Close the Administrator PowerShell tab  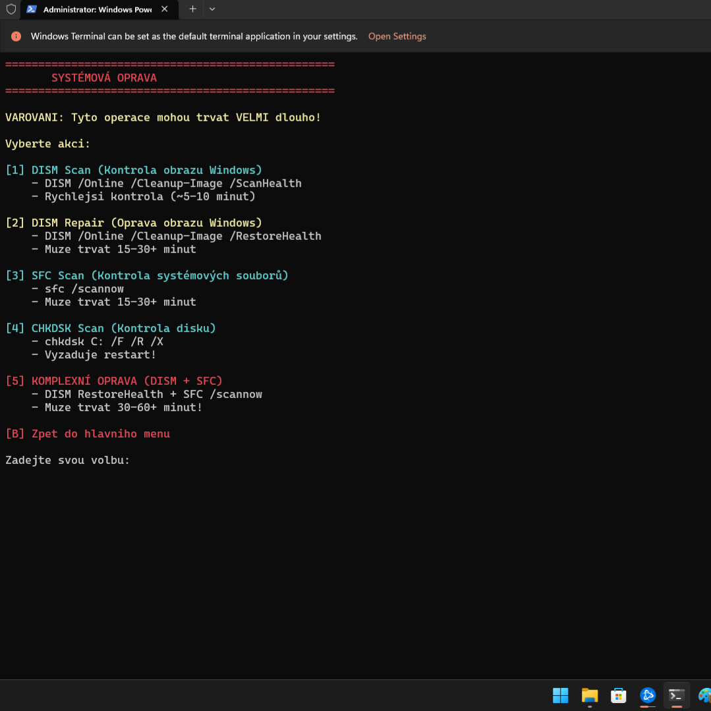point(165,9)
